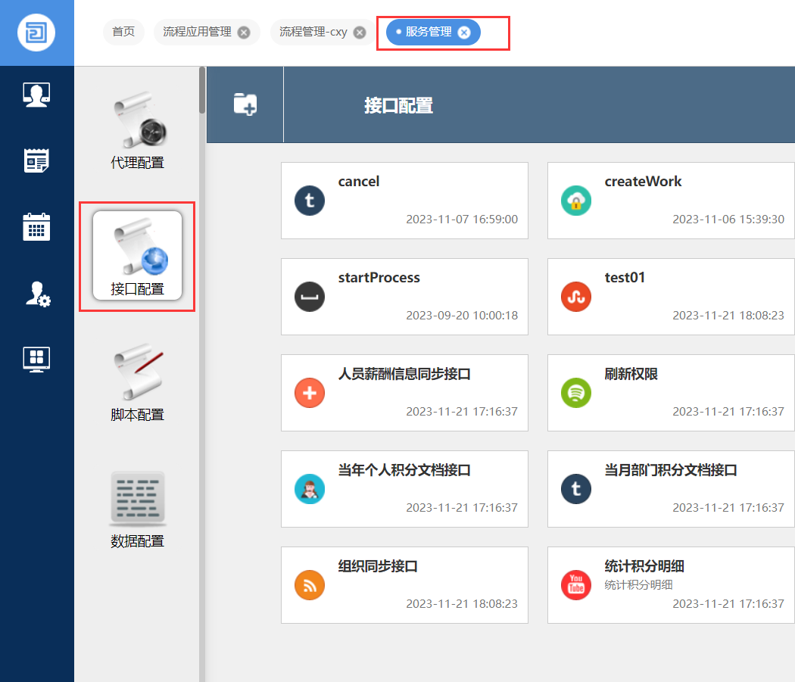The height and width of the screenshot is (682, 795).
Task: Open the startProcess card title
Action: pyautogui.click(x=379, y=278)
